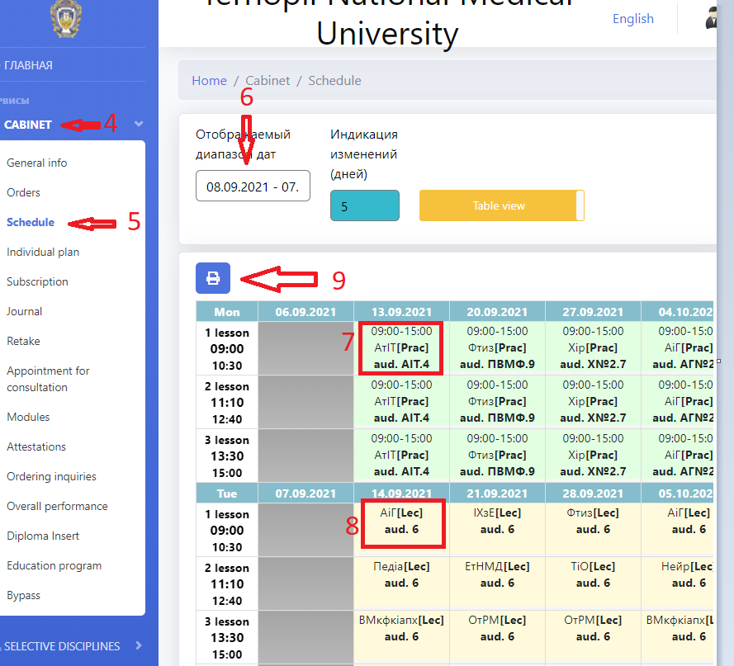The width and height of the screenshot is (734, 666).
Task: Open the Retake sidebar item
Action: (x=23, y=341)
